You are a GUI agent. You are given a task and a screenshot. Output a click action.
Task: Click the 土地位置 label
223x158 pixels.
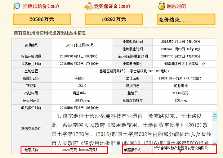point(31,71)
